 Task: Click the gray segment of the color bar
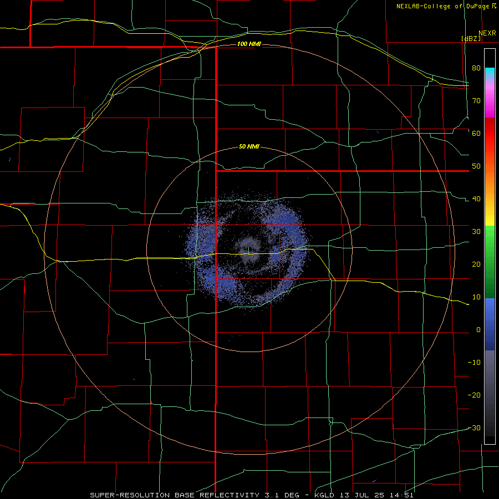pyautogui.click(x=490, y=393)
